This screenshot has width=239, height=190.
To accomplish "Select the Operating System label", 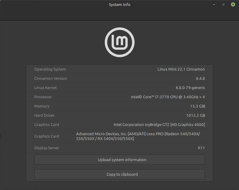I will (50, 69).
